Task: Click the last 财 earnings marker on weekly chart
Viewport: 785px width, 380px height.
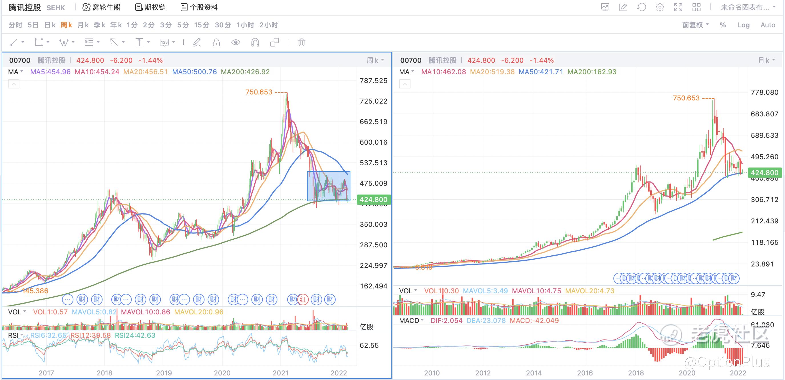Action: tap(330, 300)
